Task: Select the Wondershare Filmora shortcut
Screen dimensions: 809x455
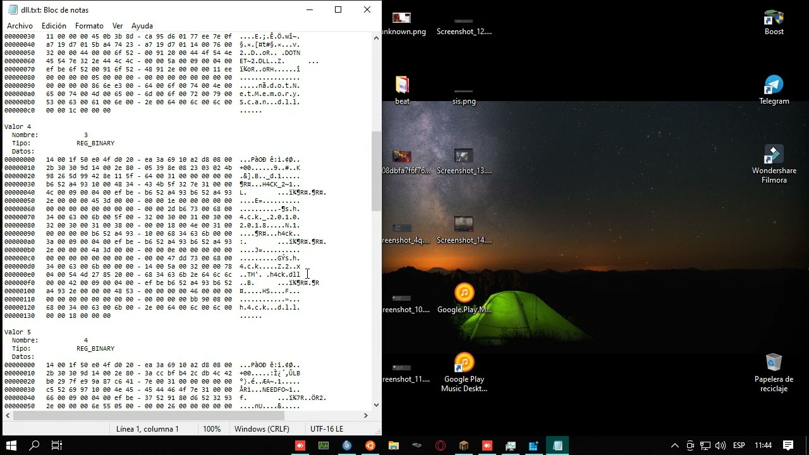Action: [x=774, y=164]
